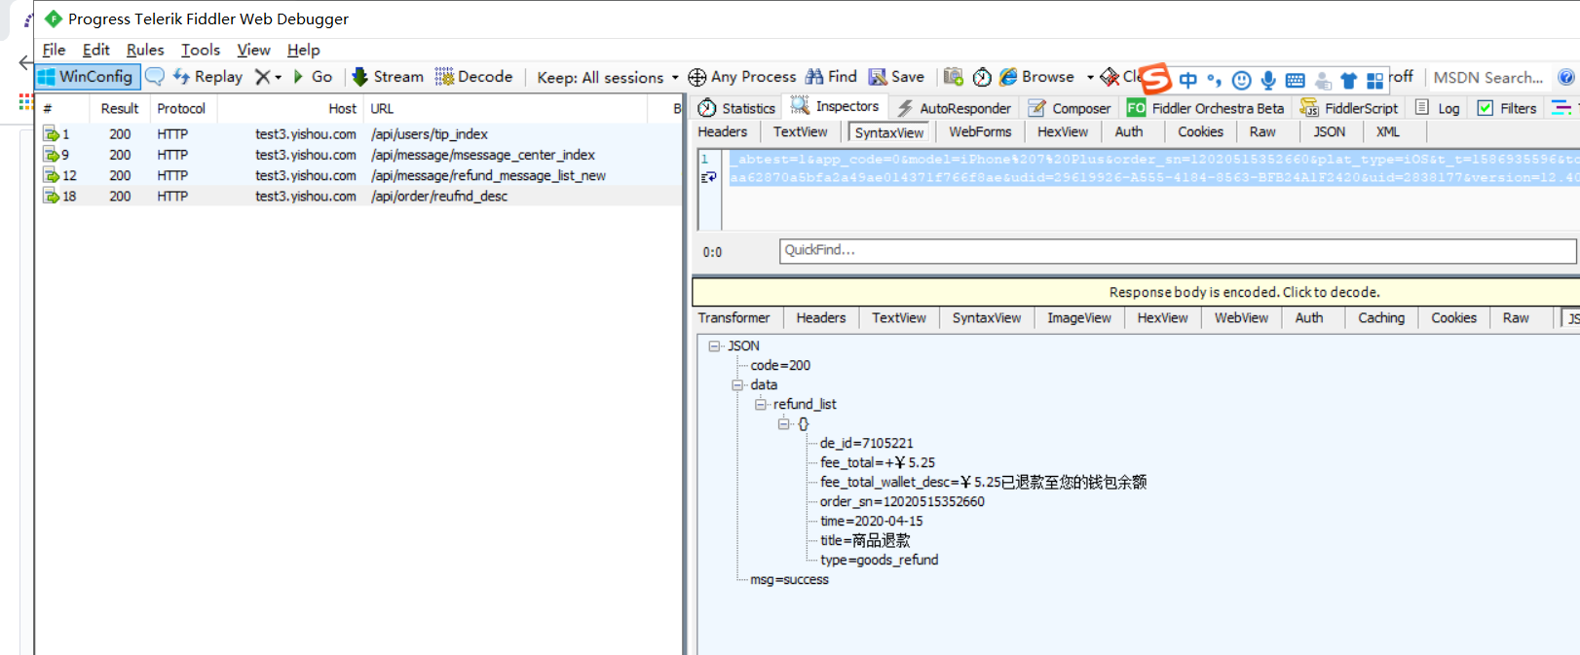Image resolution: width=1580 pixels, height=655 pixels.
Task: Click the blue help question icon
Action: tap(1565, 77)
